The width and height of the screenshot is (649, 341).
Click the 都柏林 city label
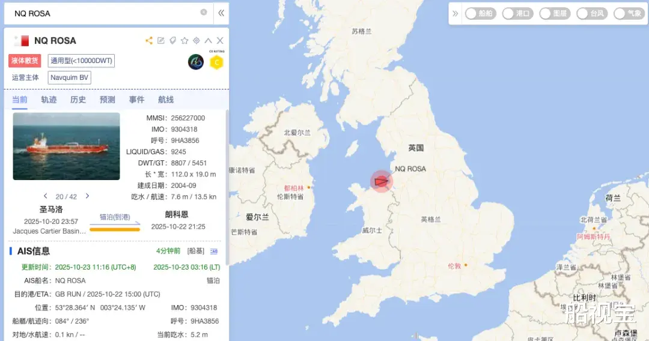[293, 188]
